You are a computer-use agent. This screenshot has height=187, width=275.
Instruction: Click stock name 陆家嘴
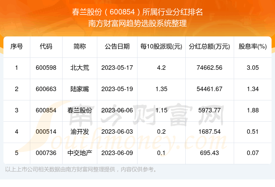coord(80,89)
